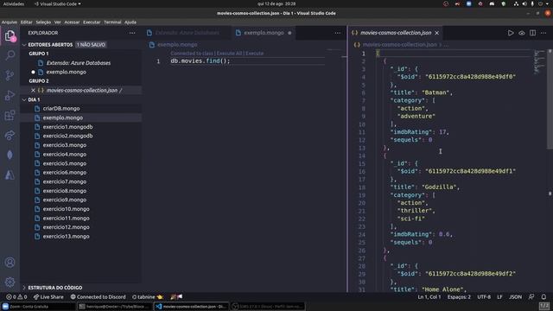This screenshot has width=553, height=311.
Task: Open the Ajuda menu
Action: 130,22
